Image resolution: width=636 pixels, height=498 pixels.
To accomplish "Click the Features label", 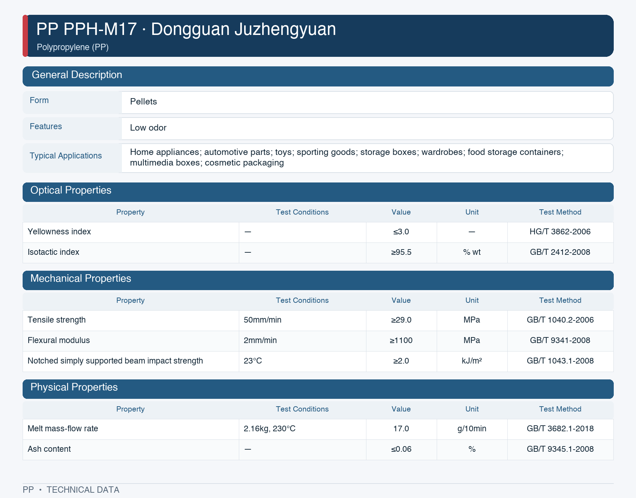I will tap(46, 126).
